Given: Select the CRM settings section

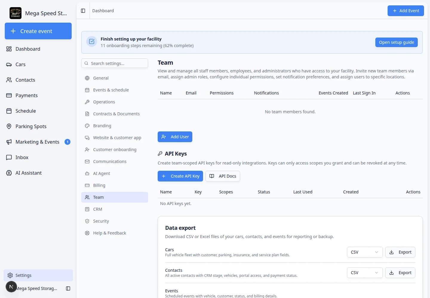Looking at the screenshot, I should [115, 209].
